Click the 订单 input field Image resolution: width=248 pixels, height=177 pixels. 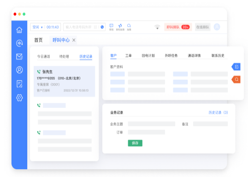pyautogui.click(x=147, y=132)
